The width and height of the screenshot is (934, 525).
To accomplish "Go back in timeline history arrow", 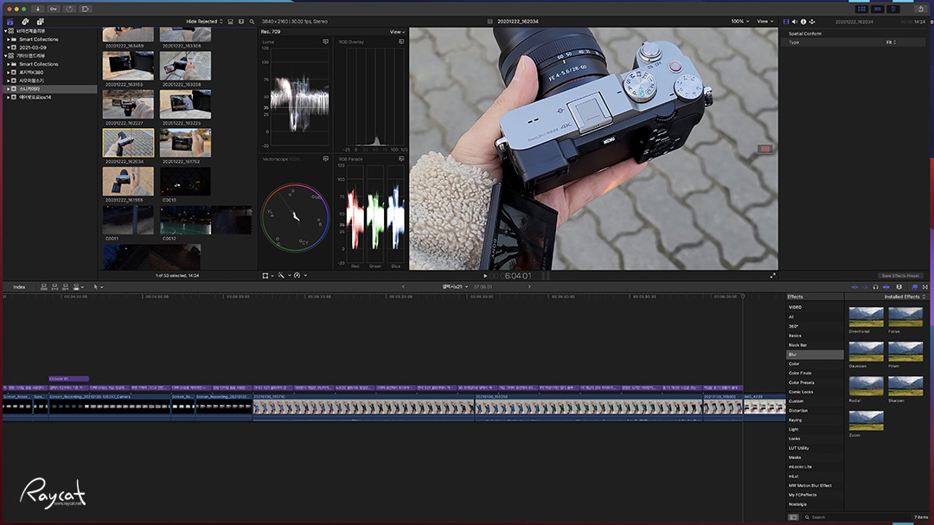I will (403, 286).
